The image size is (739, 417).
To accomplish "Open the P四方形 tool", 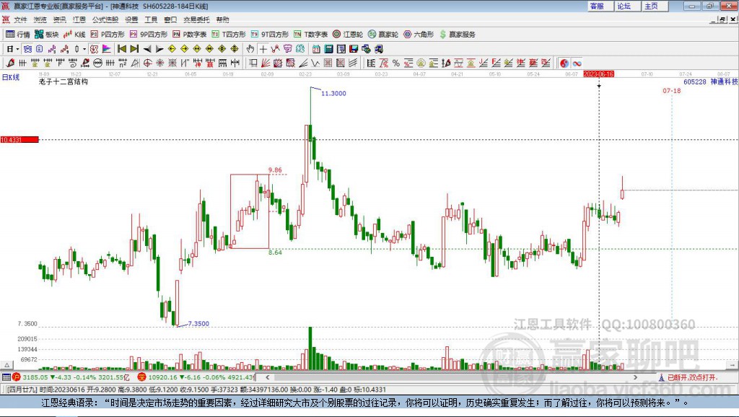I will (x=108, y=35).
